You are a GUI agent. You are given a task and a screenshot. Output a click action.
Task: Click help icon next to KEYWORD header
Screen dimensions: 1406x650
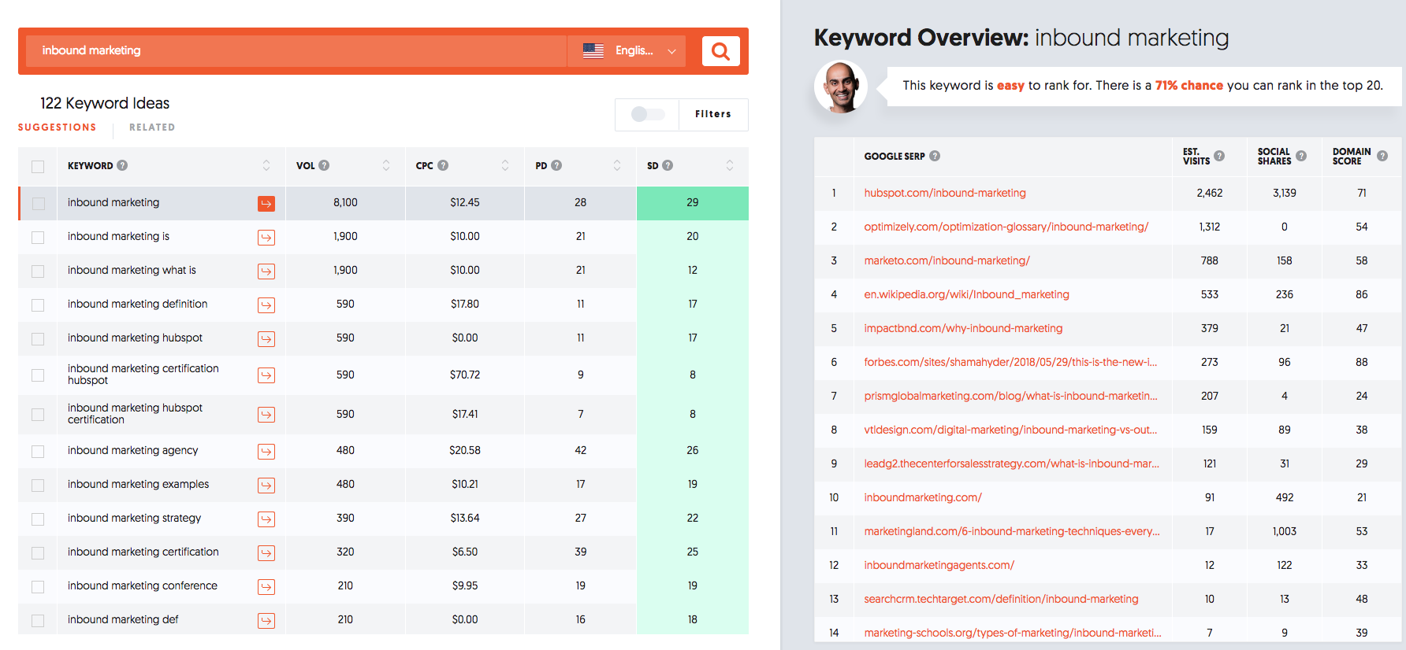pos(122,165)
